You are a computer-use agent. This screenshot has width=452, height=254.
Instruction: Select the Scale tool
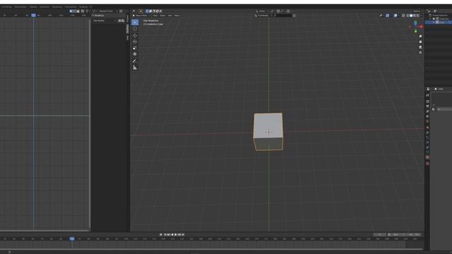(x=135, y=48)
